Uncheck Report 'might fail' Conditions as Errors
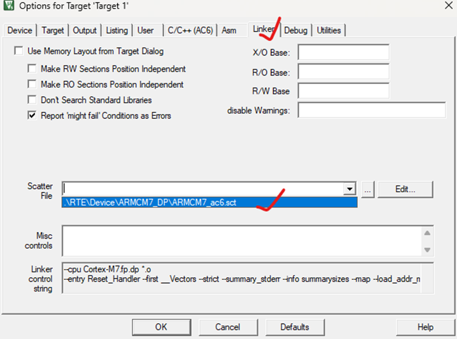Viewport: 457px width, 339px height. pyautogui.click(x=32, y=116)
